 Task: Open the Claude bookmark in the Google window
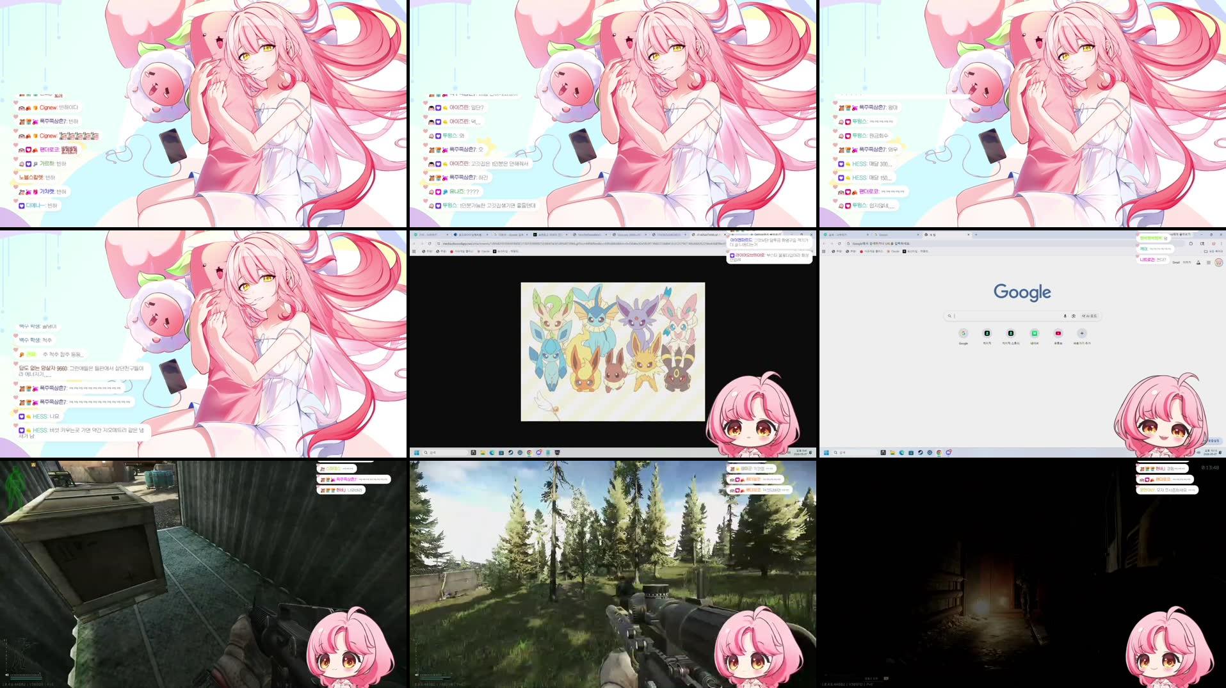892,251
